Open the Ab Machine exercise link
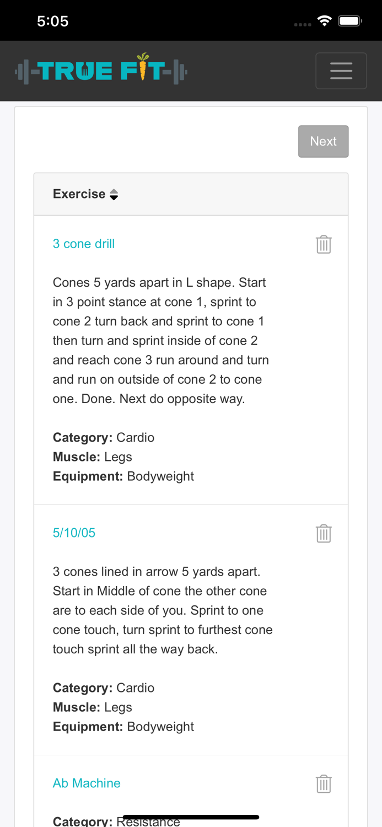 click(x=87, y=782)
